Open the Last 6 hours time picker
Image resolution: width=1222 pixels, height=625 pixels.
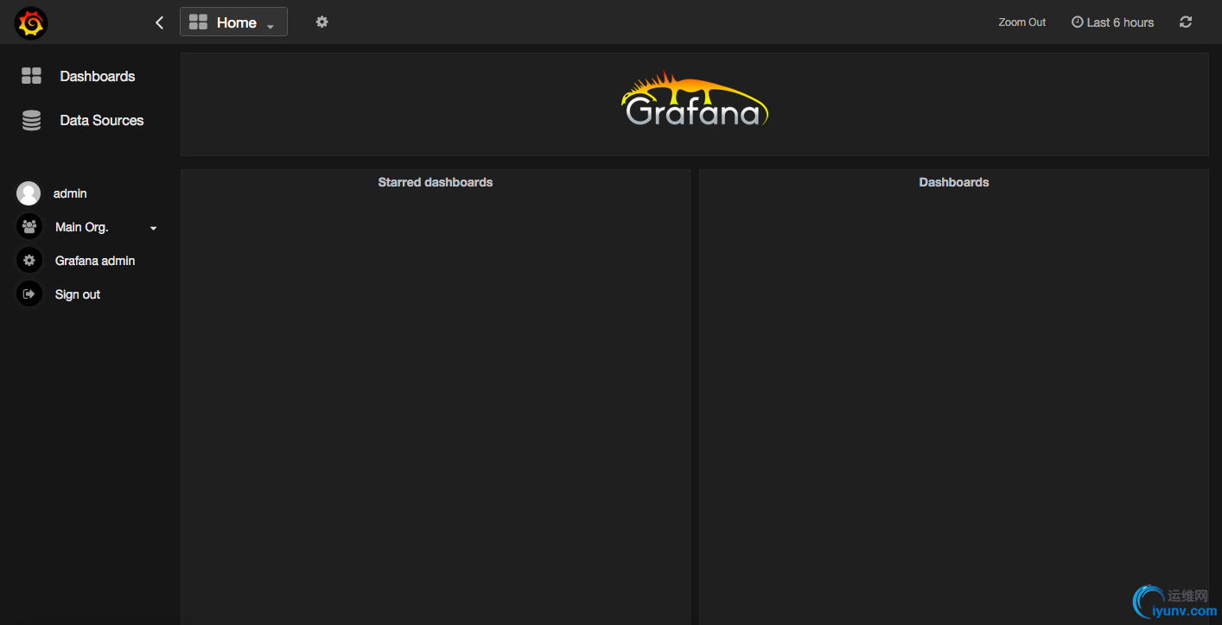click(1112, 22)
